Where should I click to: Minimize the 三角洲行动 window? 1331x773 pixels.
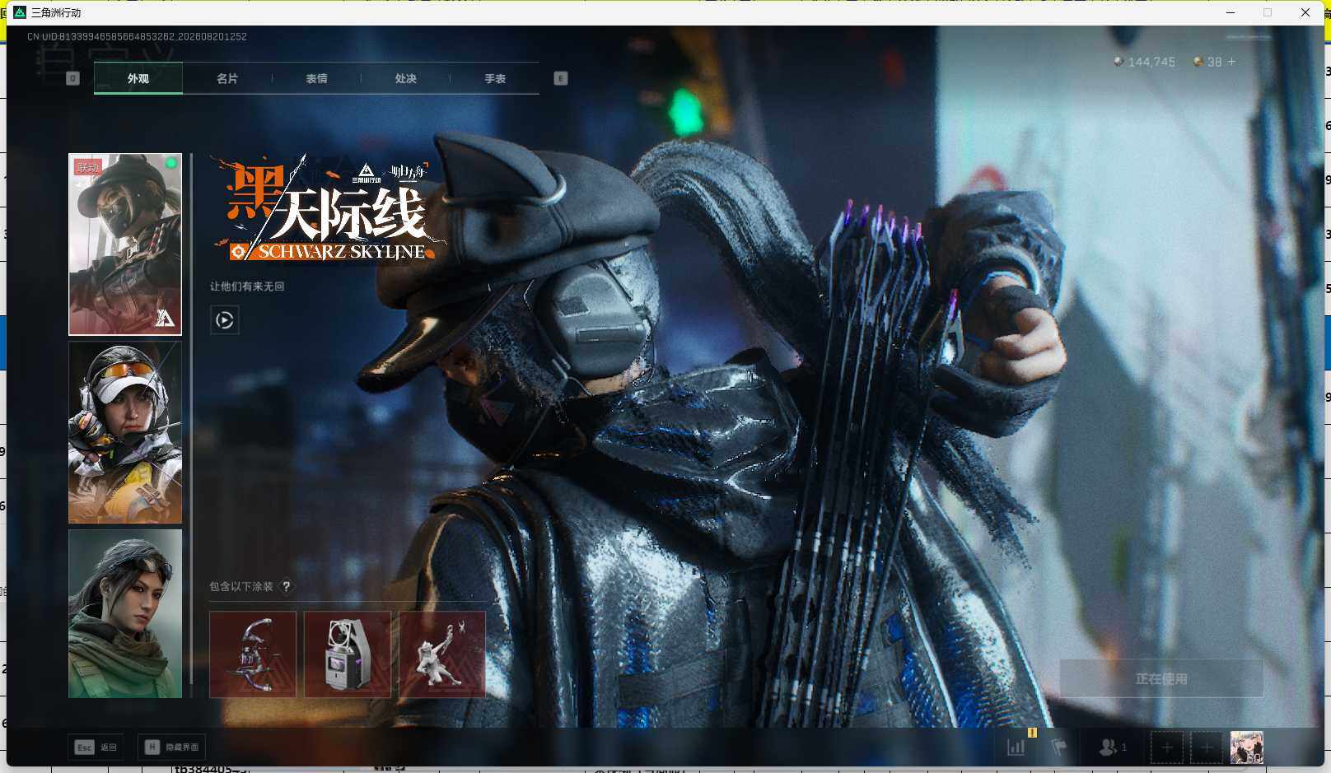tap(1231, 12)
